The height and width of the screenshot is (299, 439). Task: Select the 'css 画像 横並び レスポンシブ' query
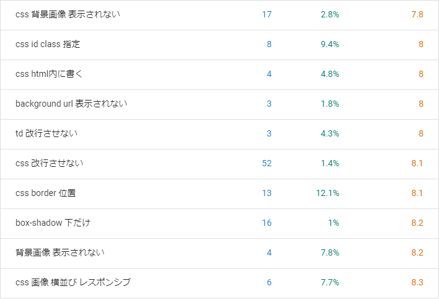tap(73, 282)
